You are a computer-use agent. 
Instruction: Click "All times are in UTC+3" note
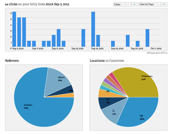tap(157, 53)
